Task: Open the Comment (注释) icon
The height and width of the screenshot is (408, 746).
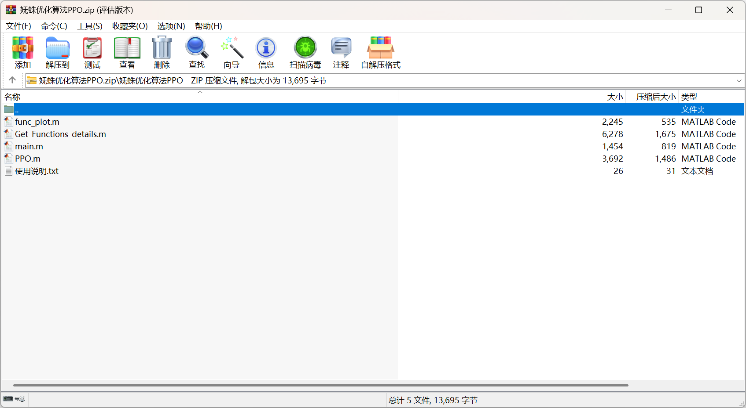Action: [x=341, y=52]
